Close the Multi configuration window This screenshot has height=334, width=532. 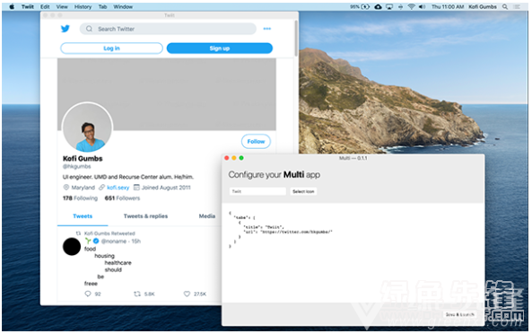[227, 158]
